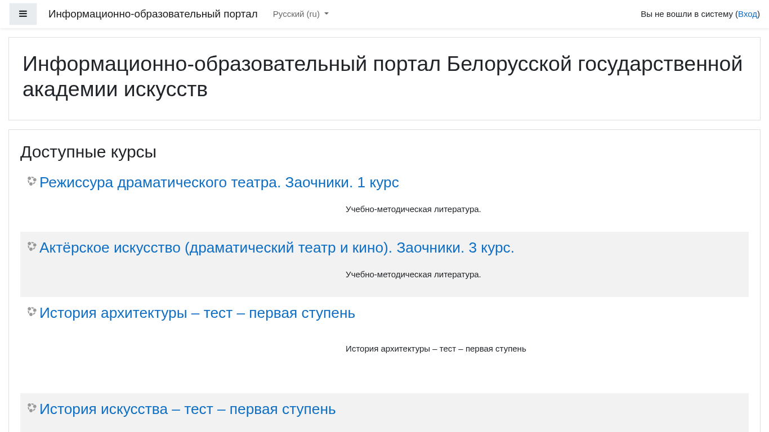This screenshot has width=769, height=432.
Task: Open Режиссура драматического театра. Заочники. 1 курс
Action: tap(219, 182)
